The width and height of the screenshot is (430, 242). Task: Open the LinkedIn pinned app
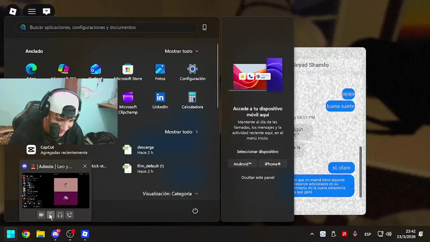160,100
